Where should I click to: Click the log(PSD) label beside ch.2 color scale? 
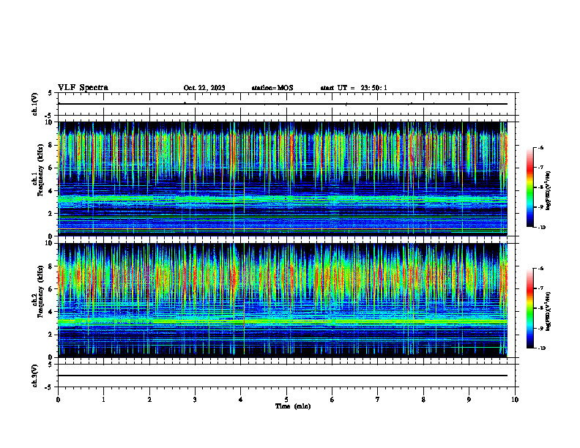pos(549,311)
